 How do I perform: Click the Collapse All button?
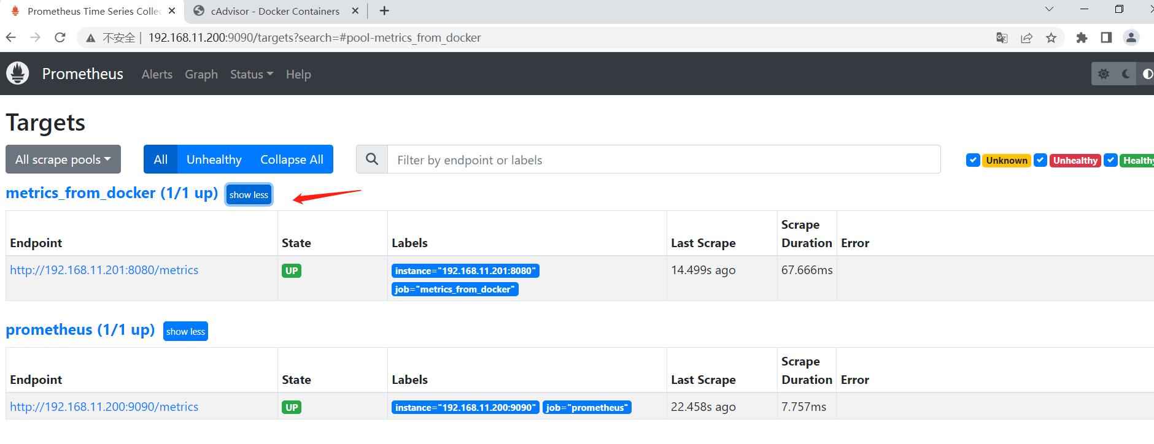coord(292,159)
